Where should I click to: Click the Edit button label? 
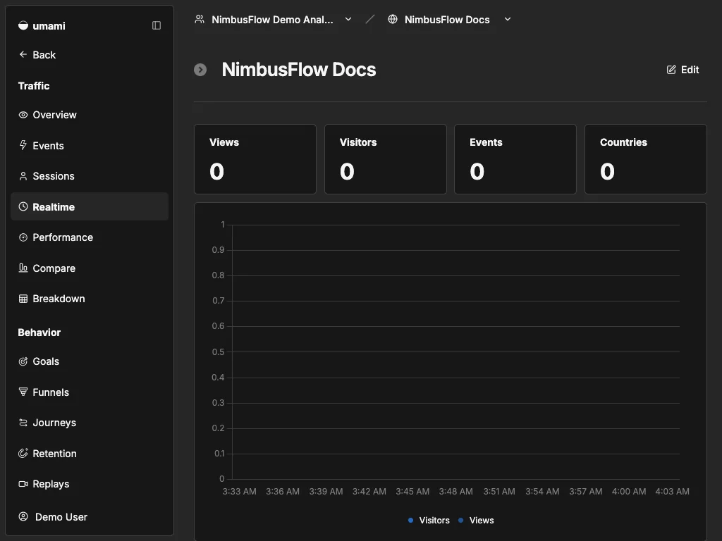[690, 70]
